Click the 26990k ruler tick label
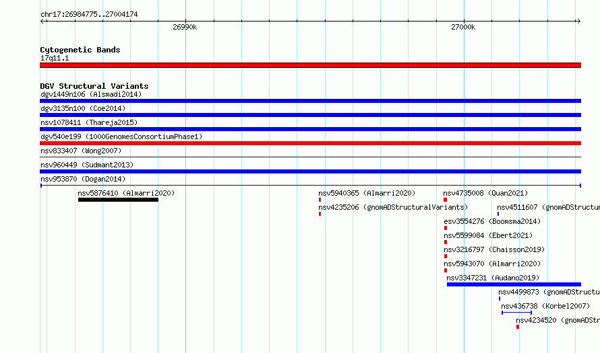 tap(185, 27)
